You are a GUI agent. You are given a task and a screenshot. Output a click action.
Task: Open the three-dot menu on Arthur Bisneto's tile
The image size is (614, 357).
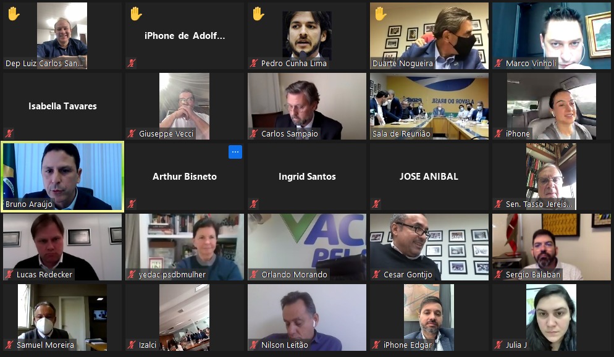(x=235, y=152)
